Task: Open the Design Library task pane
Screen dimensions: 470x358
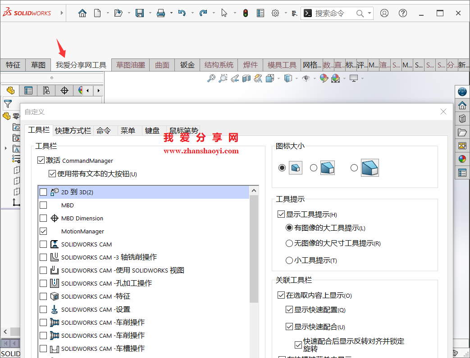Action: [461, 119]
